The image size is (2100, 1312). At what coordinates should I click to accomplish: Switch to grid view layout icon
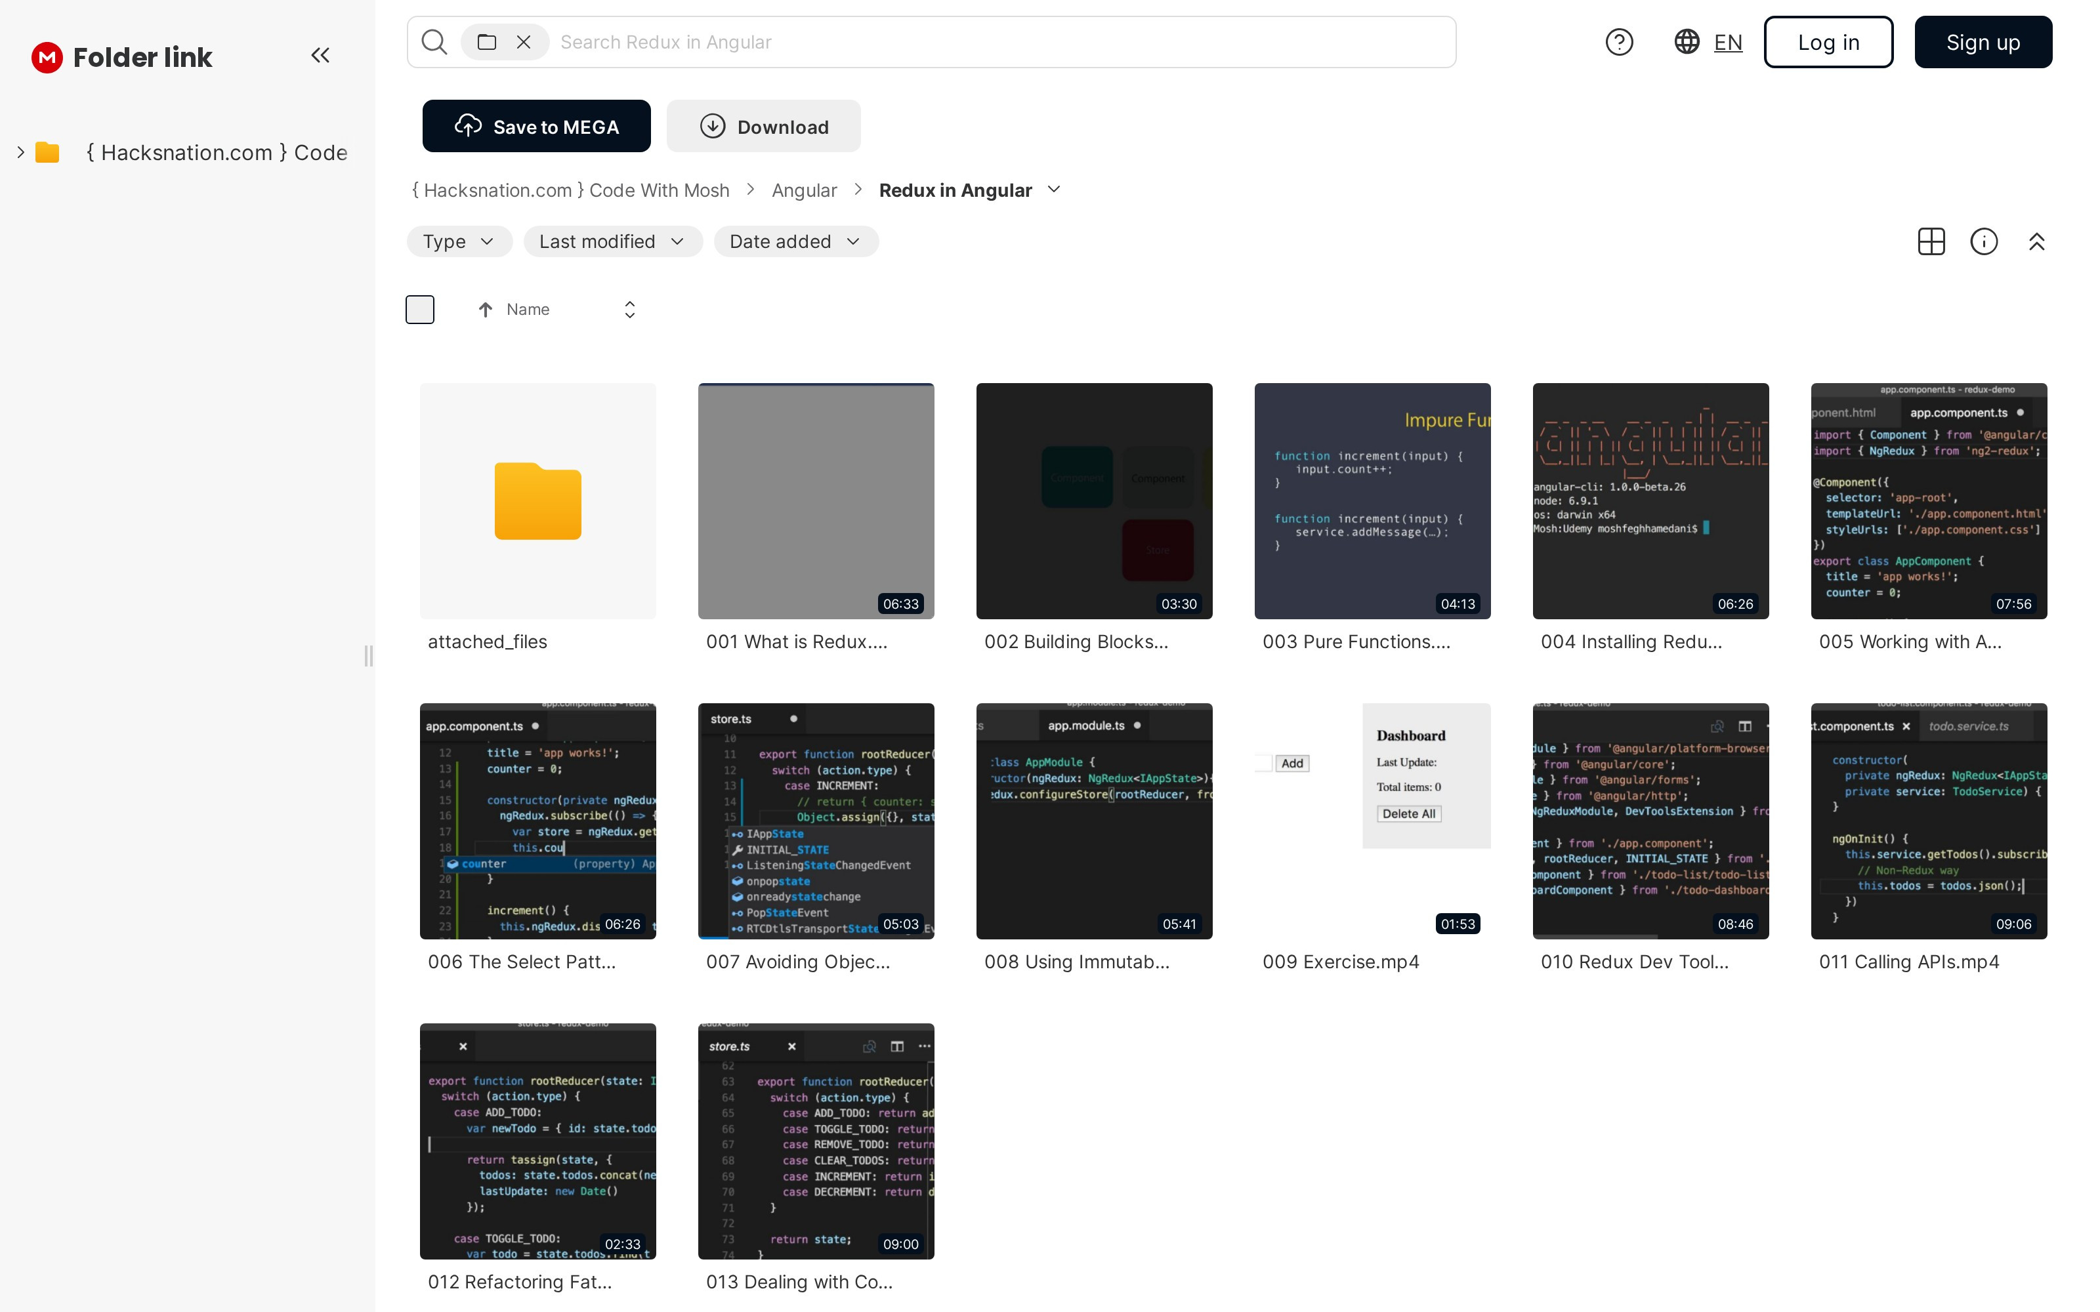[1931, 241]
